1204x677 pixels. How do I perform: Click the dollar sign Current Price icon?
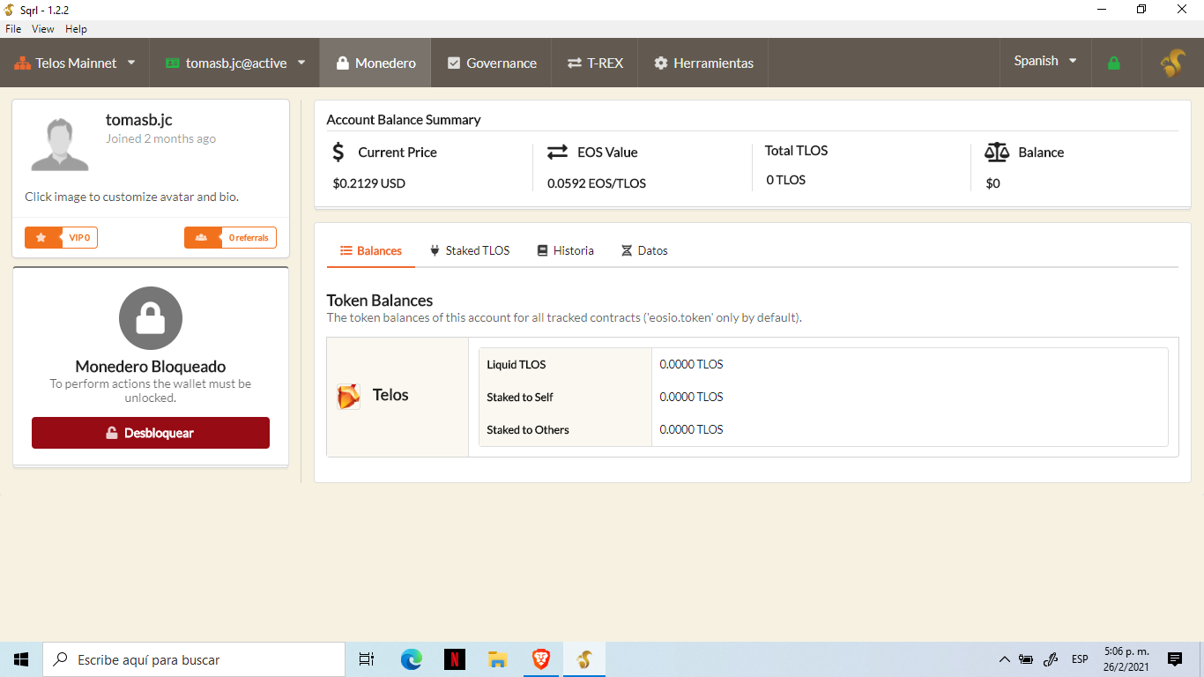[x=338, y=152]
